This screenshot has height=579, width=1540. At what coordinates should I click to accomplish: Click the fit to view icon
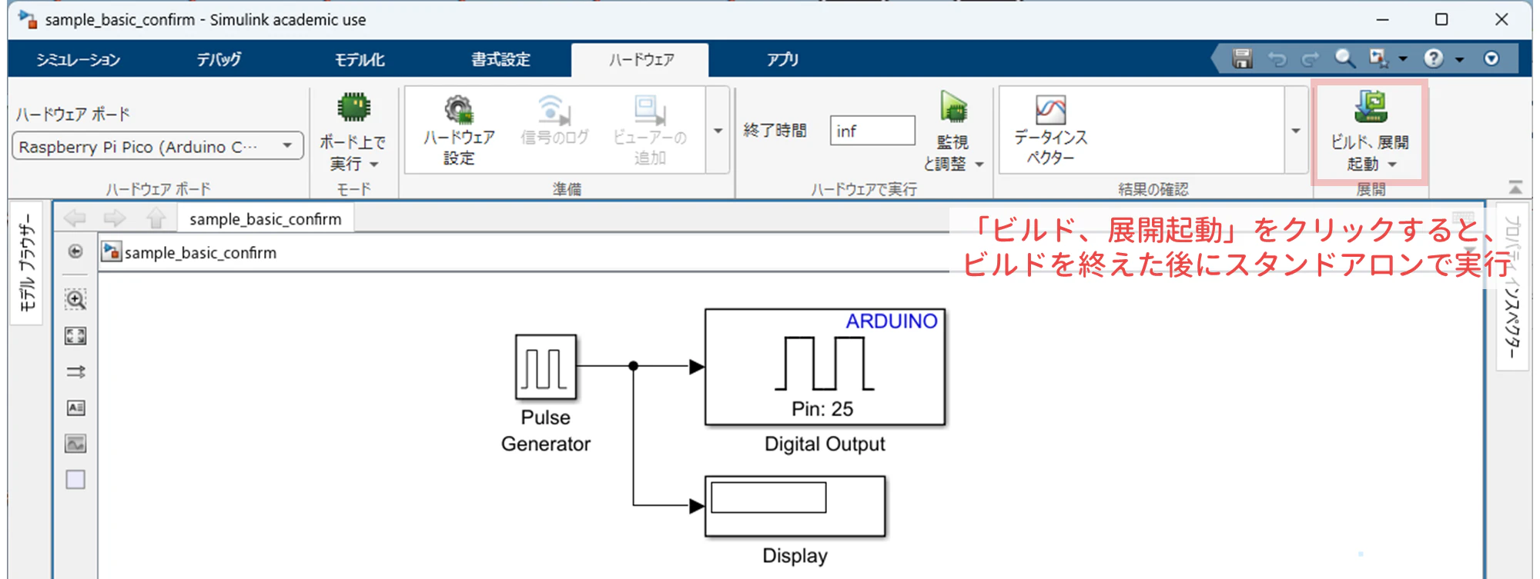point(75,335)
